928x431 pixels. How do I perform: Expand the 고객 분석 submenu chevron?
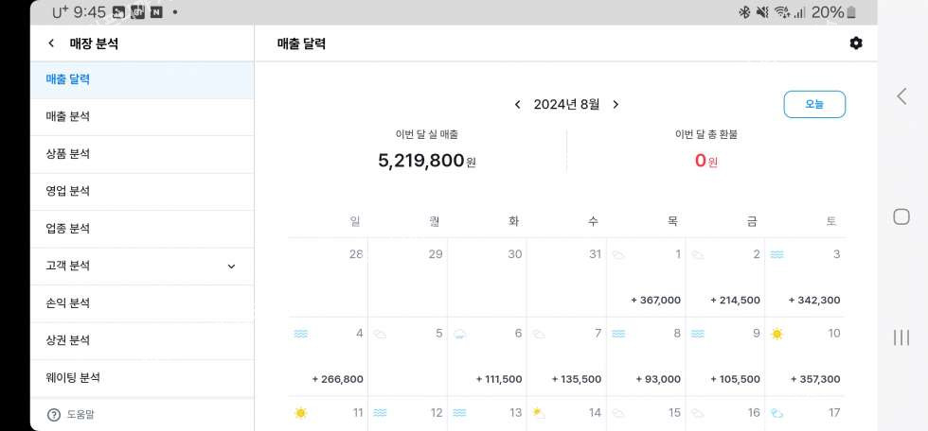point(231,267)
